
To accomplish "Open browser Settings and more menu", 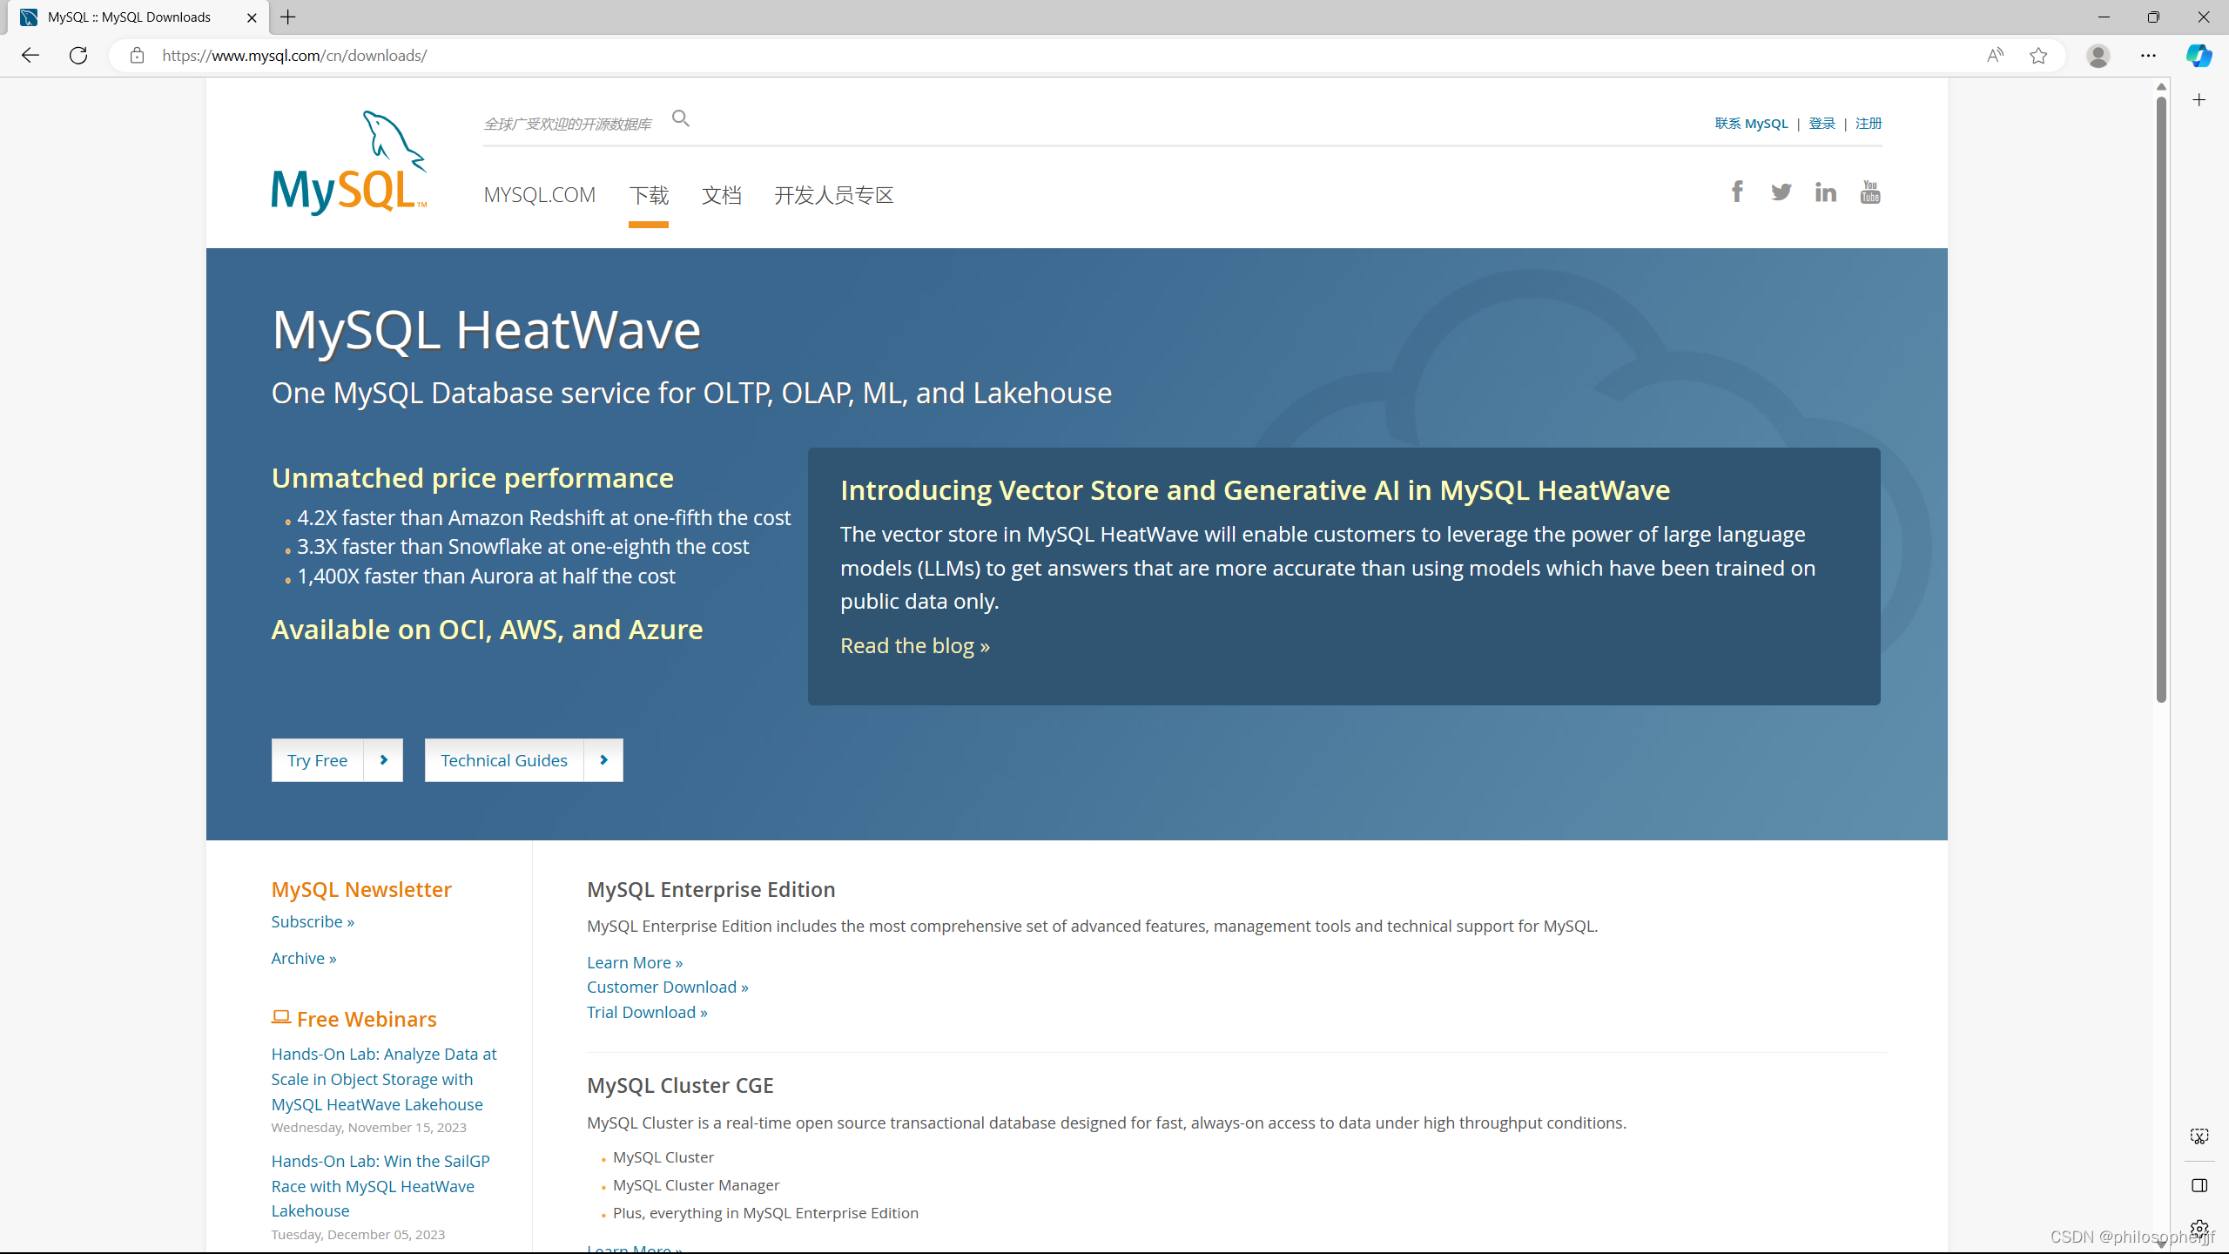I will point(2148,56).
